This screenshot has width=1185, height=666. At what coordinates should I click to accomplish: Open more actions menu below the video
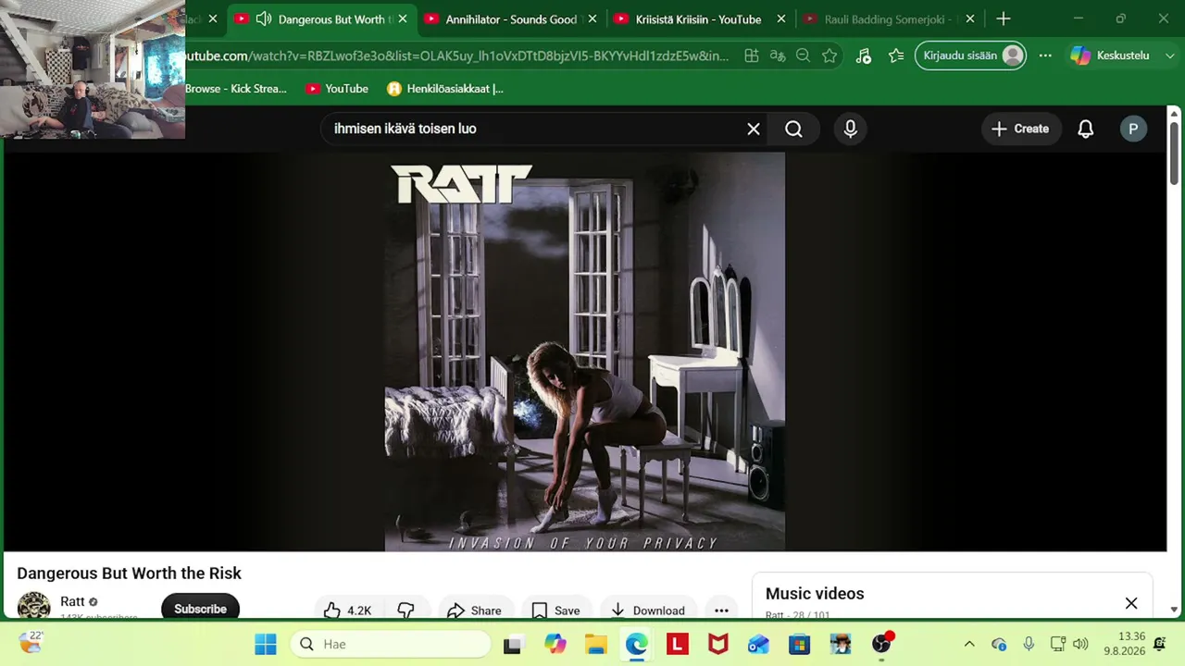point(721,610)
